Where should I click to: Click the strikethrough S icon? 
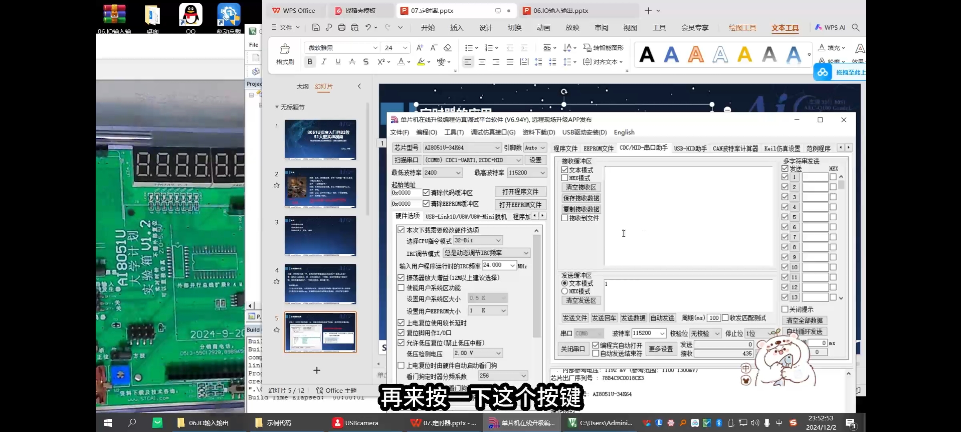coord(366,62)
